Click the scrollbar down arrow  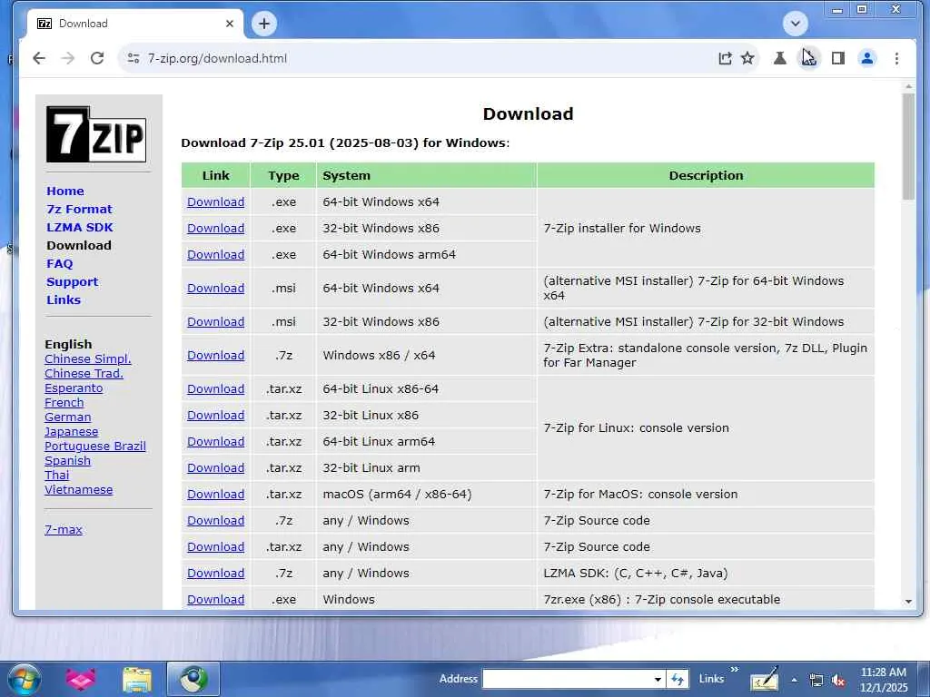[x=908, y=602]
